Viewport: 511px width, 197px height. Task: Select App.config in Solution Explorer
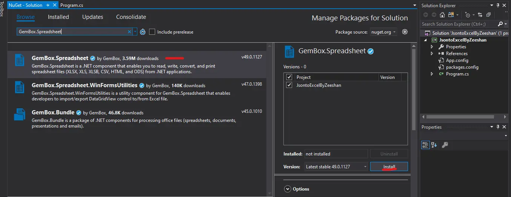(457, 60)
